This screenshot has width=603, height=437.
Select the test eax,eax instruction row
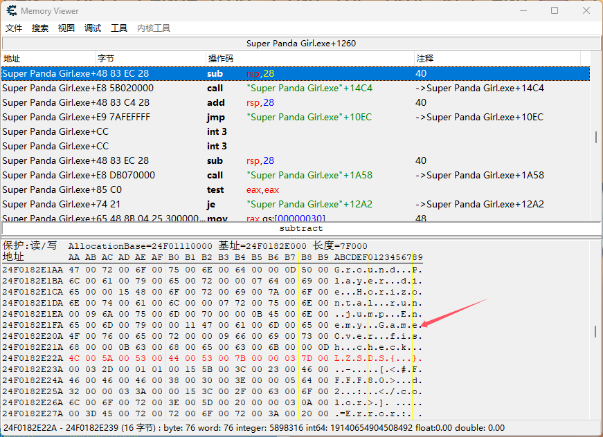(x=296, y=189)
